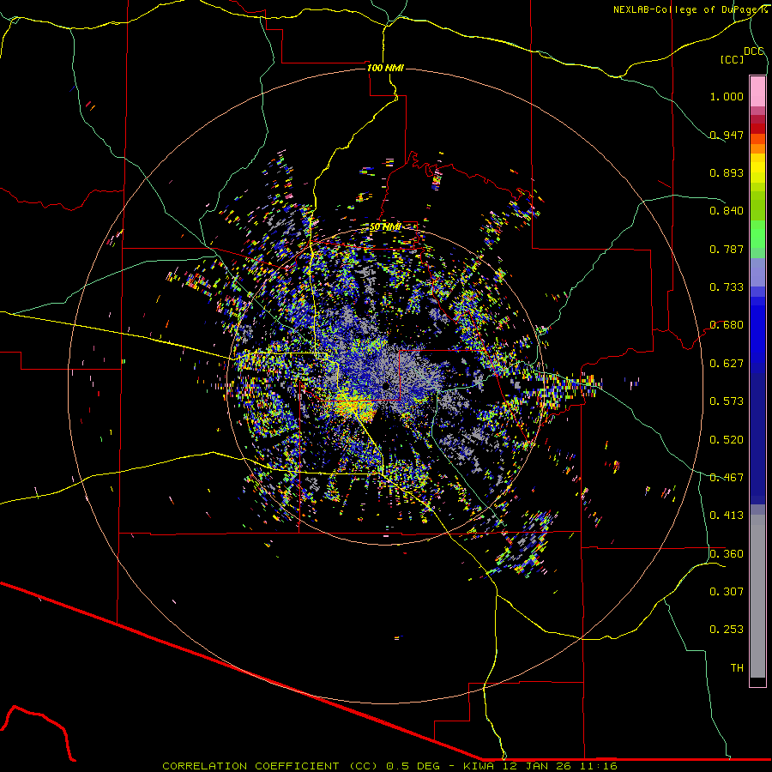Click the KIWA station identifier in the footer
This screenshot has width=772, height=772.
tap(480, 766)
